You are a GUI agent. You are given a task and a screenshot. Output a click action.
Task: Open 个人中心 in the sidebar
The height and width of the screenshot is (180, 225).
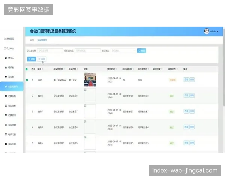point(9,48)
